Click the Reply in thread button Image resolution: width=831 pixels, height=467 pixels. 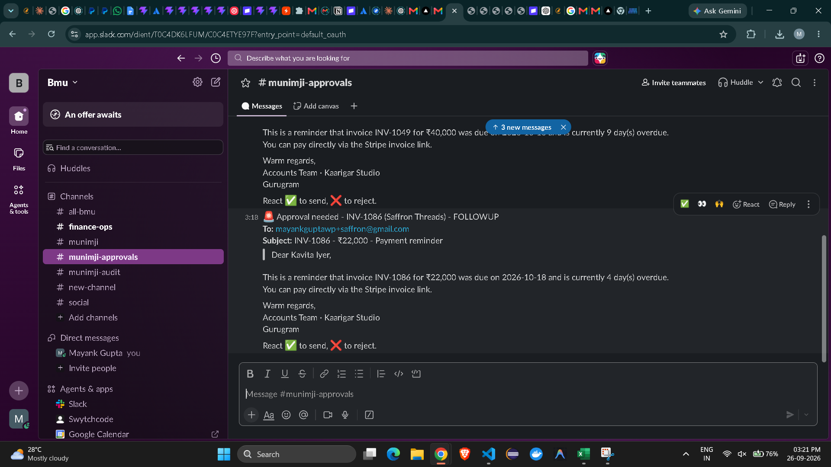coord(782,204)
